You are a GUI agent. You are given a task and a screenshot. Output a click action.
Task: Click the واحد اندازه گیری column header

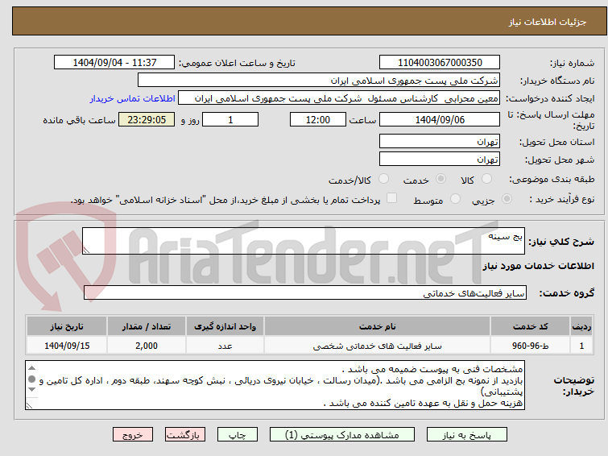[225, 326]
